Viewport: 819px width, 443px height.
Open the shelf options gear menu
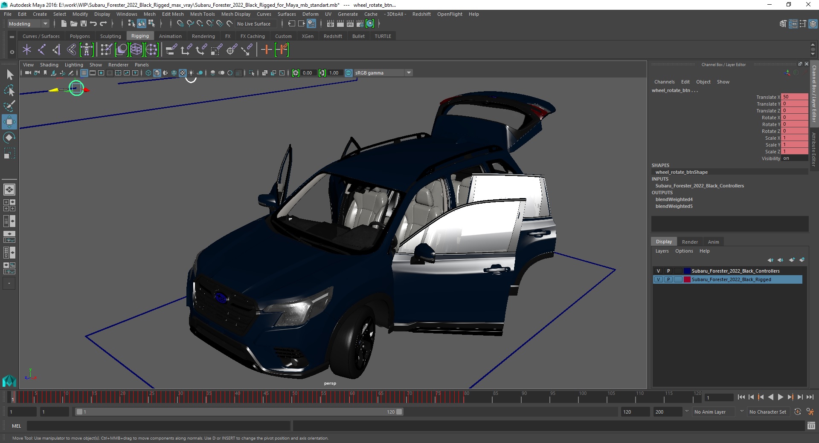click(12, 52)
